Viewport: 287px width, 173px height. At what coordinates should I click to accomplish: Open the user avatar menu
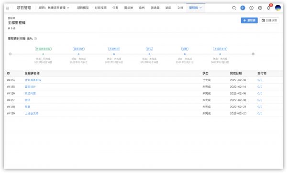278,8
